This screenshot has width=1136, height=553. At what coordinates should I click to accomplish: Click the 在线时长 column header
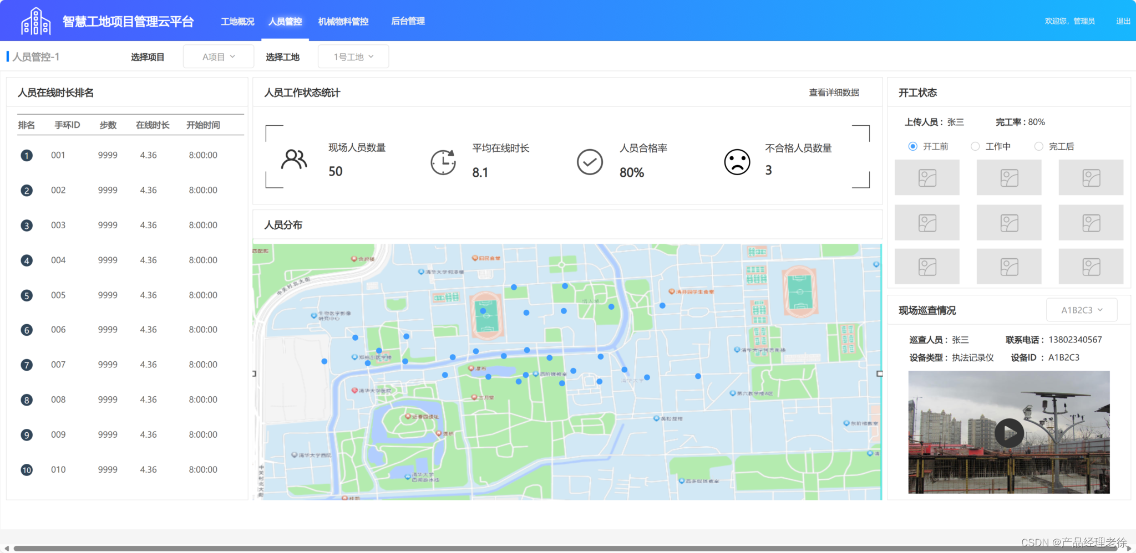coord(153,125)
